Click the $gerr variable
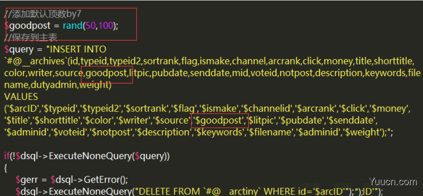423x196 pixels. (x=26, y=180)
